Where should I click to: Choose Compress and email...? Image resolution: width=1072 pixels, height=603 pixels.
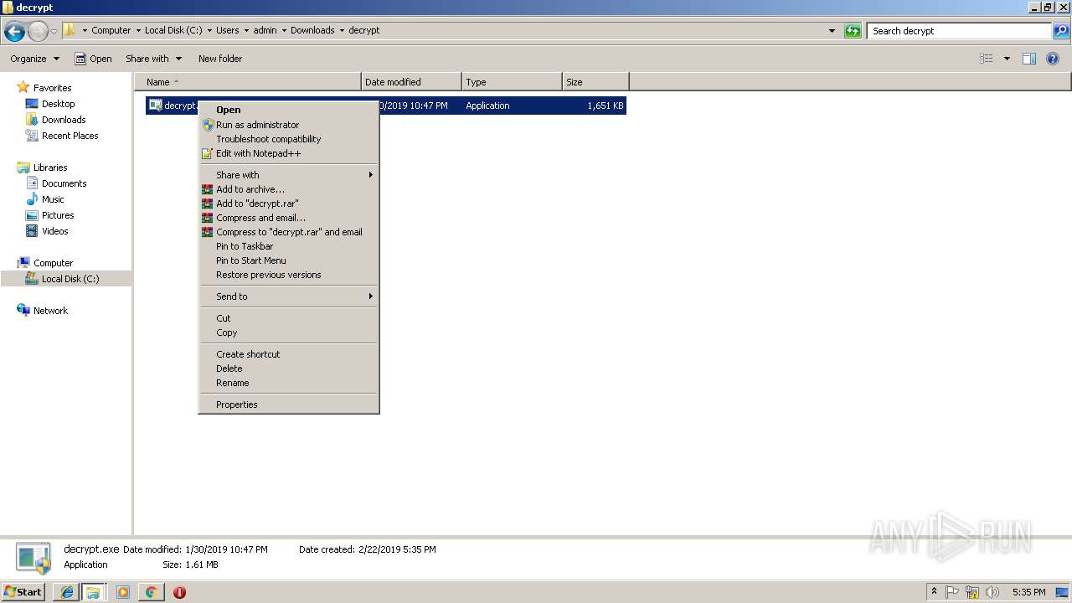point(288,218)
